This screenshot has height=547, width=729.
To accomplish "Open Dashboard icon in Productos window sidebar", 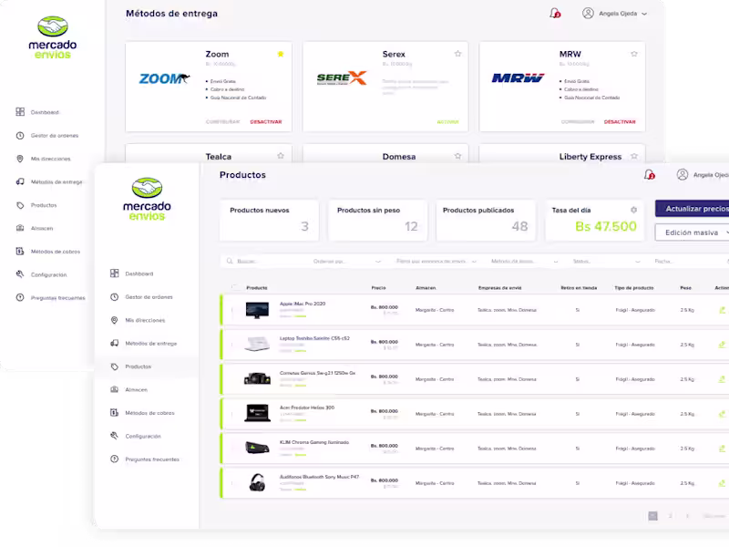I will 115,273.
